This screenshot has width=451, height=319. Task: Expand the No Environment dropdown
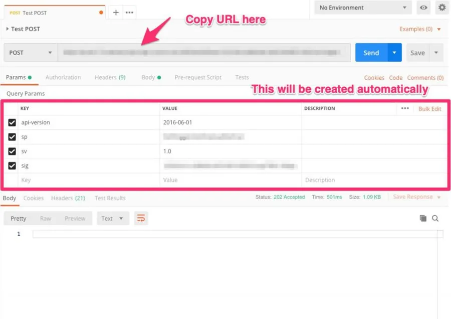click(363, 8)
